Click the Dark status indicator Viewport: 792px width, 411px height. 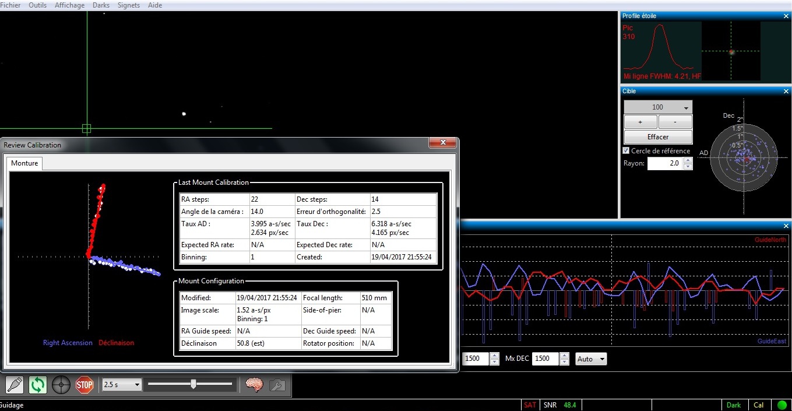[x=734, y=405]
